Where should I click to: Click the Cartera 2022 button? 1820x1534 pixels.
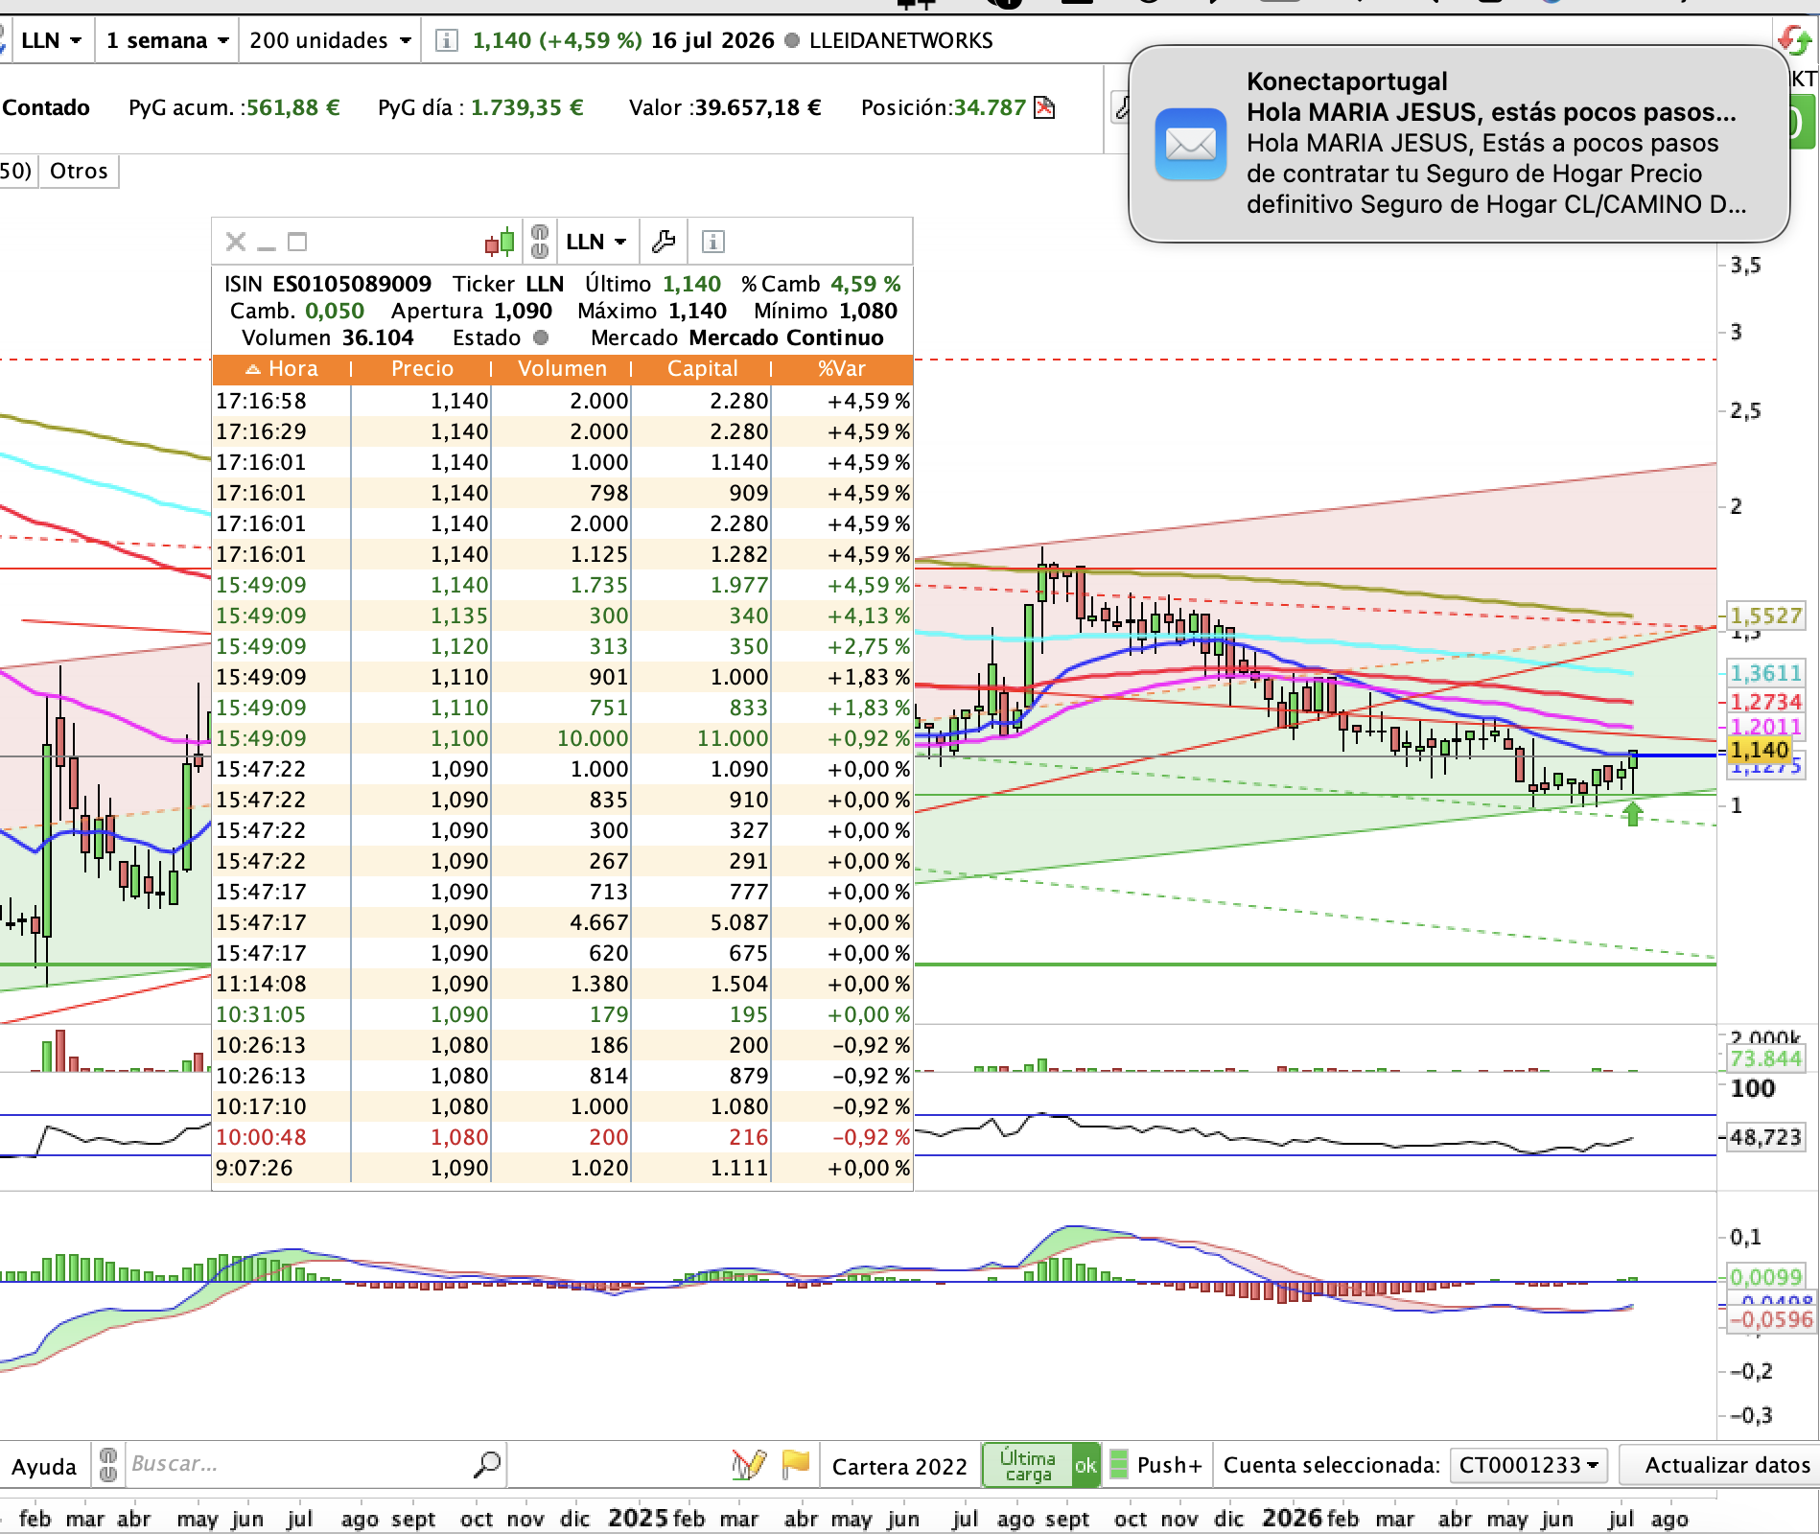899,1466
